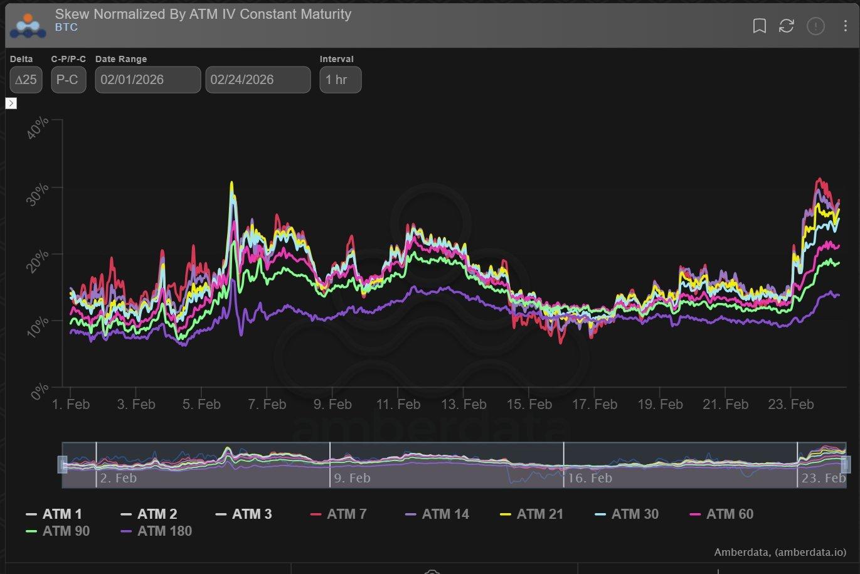This screenshot has width=860, height=574.
Task: Open the Delta Δ25 dropdown
Action: pyautogui.click(x=26, y=80)
